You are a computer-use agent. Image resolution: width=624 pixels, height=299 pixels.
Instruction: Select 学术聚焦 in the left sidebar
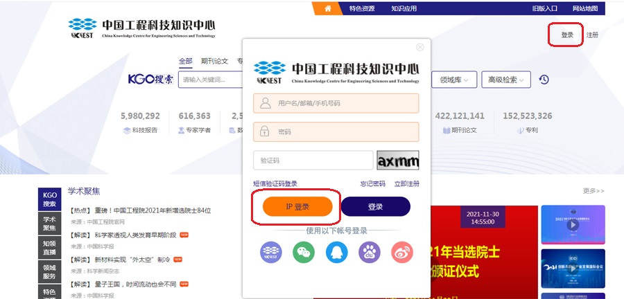tap(50, 224)
